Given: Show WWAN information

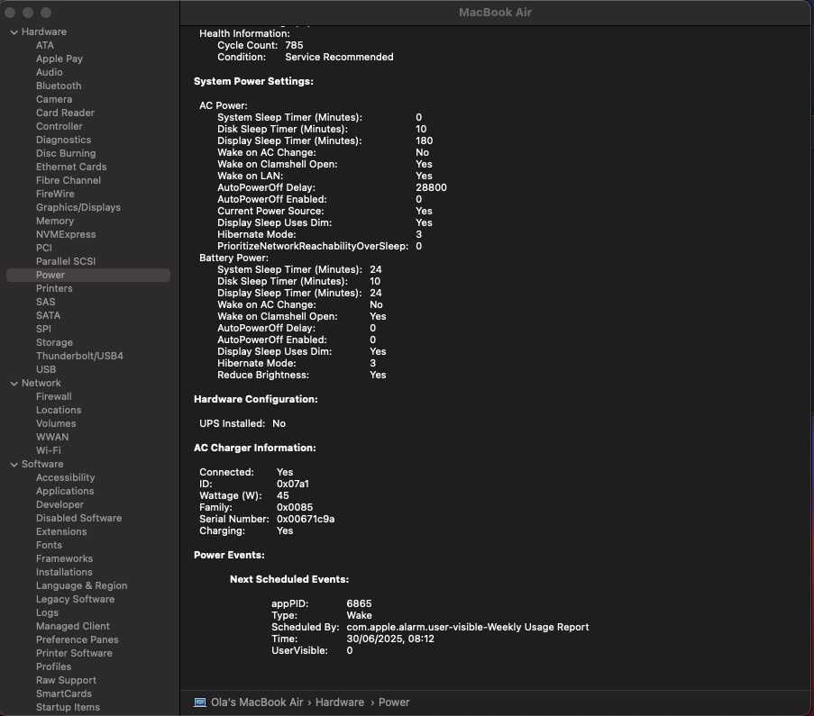Looking at the screenshot, I should click(52, 437).
